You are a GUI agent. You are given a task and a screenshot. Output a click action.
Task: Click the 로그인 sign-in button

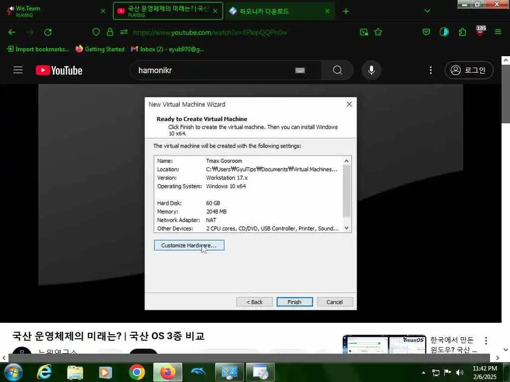469,70
